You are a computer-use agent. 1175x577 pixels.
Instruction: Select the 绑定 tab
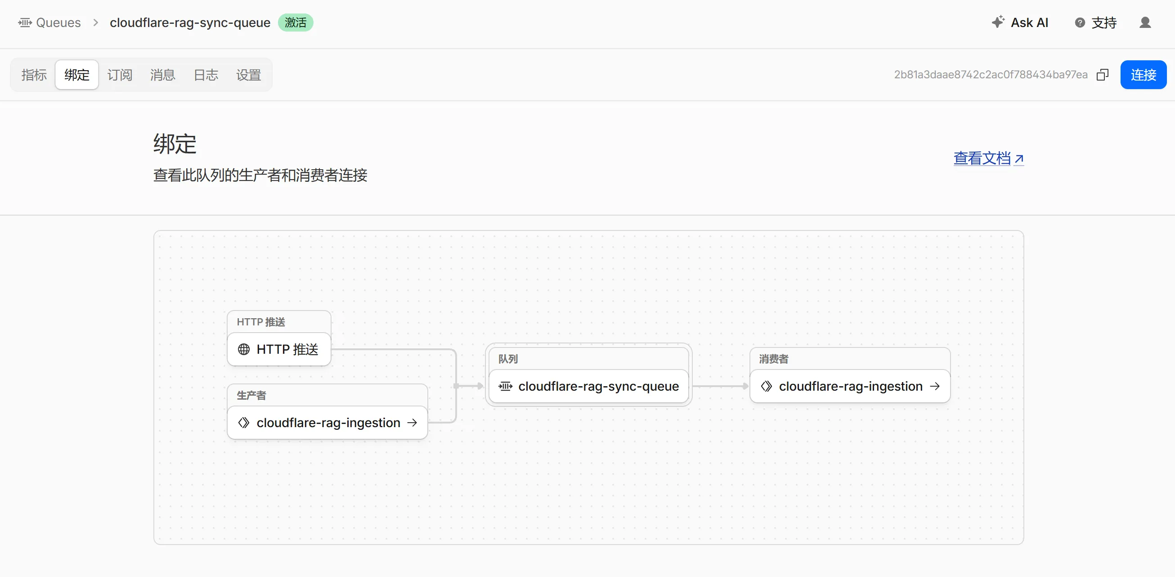click(x=76, y=74)
